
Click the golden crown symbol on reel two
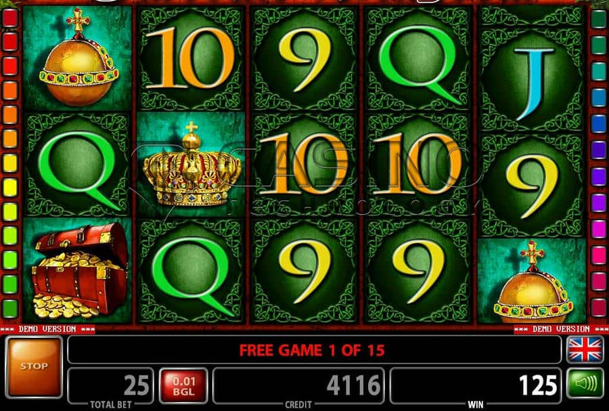[191, 165]
